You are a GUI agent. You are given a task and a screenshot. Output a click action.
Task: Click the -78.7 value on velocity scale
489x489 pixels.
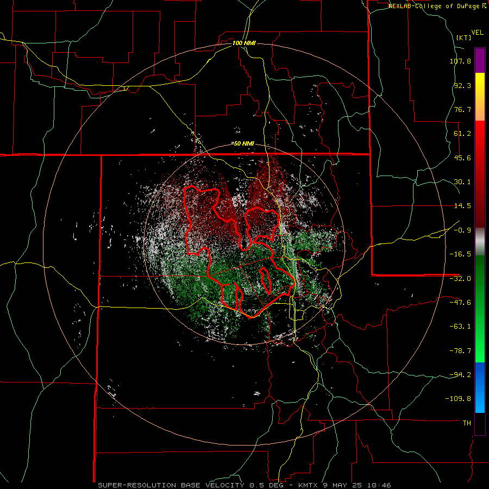coord(460,351)
